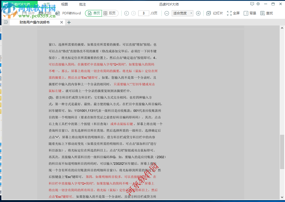Open the feedback message menu
The height and width of the screenshot is (202, 285).
click(252, 4)
